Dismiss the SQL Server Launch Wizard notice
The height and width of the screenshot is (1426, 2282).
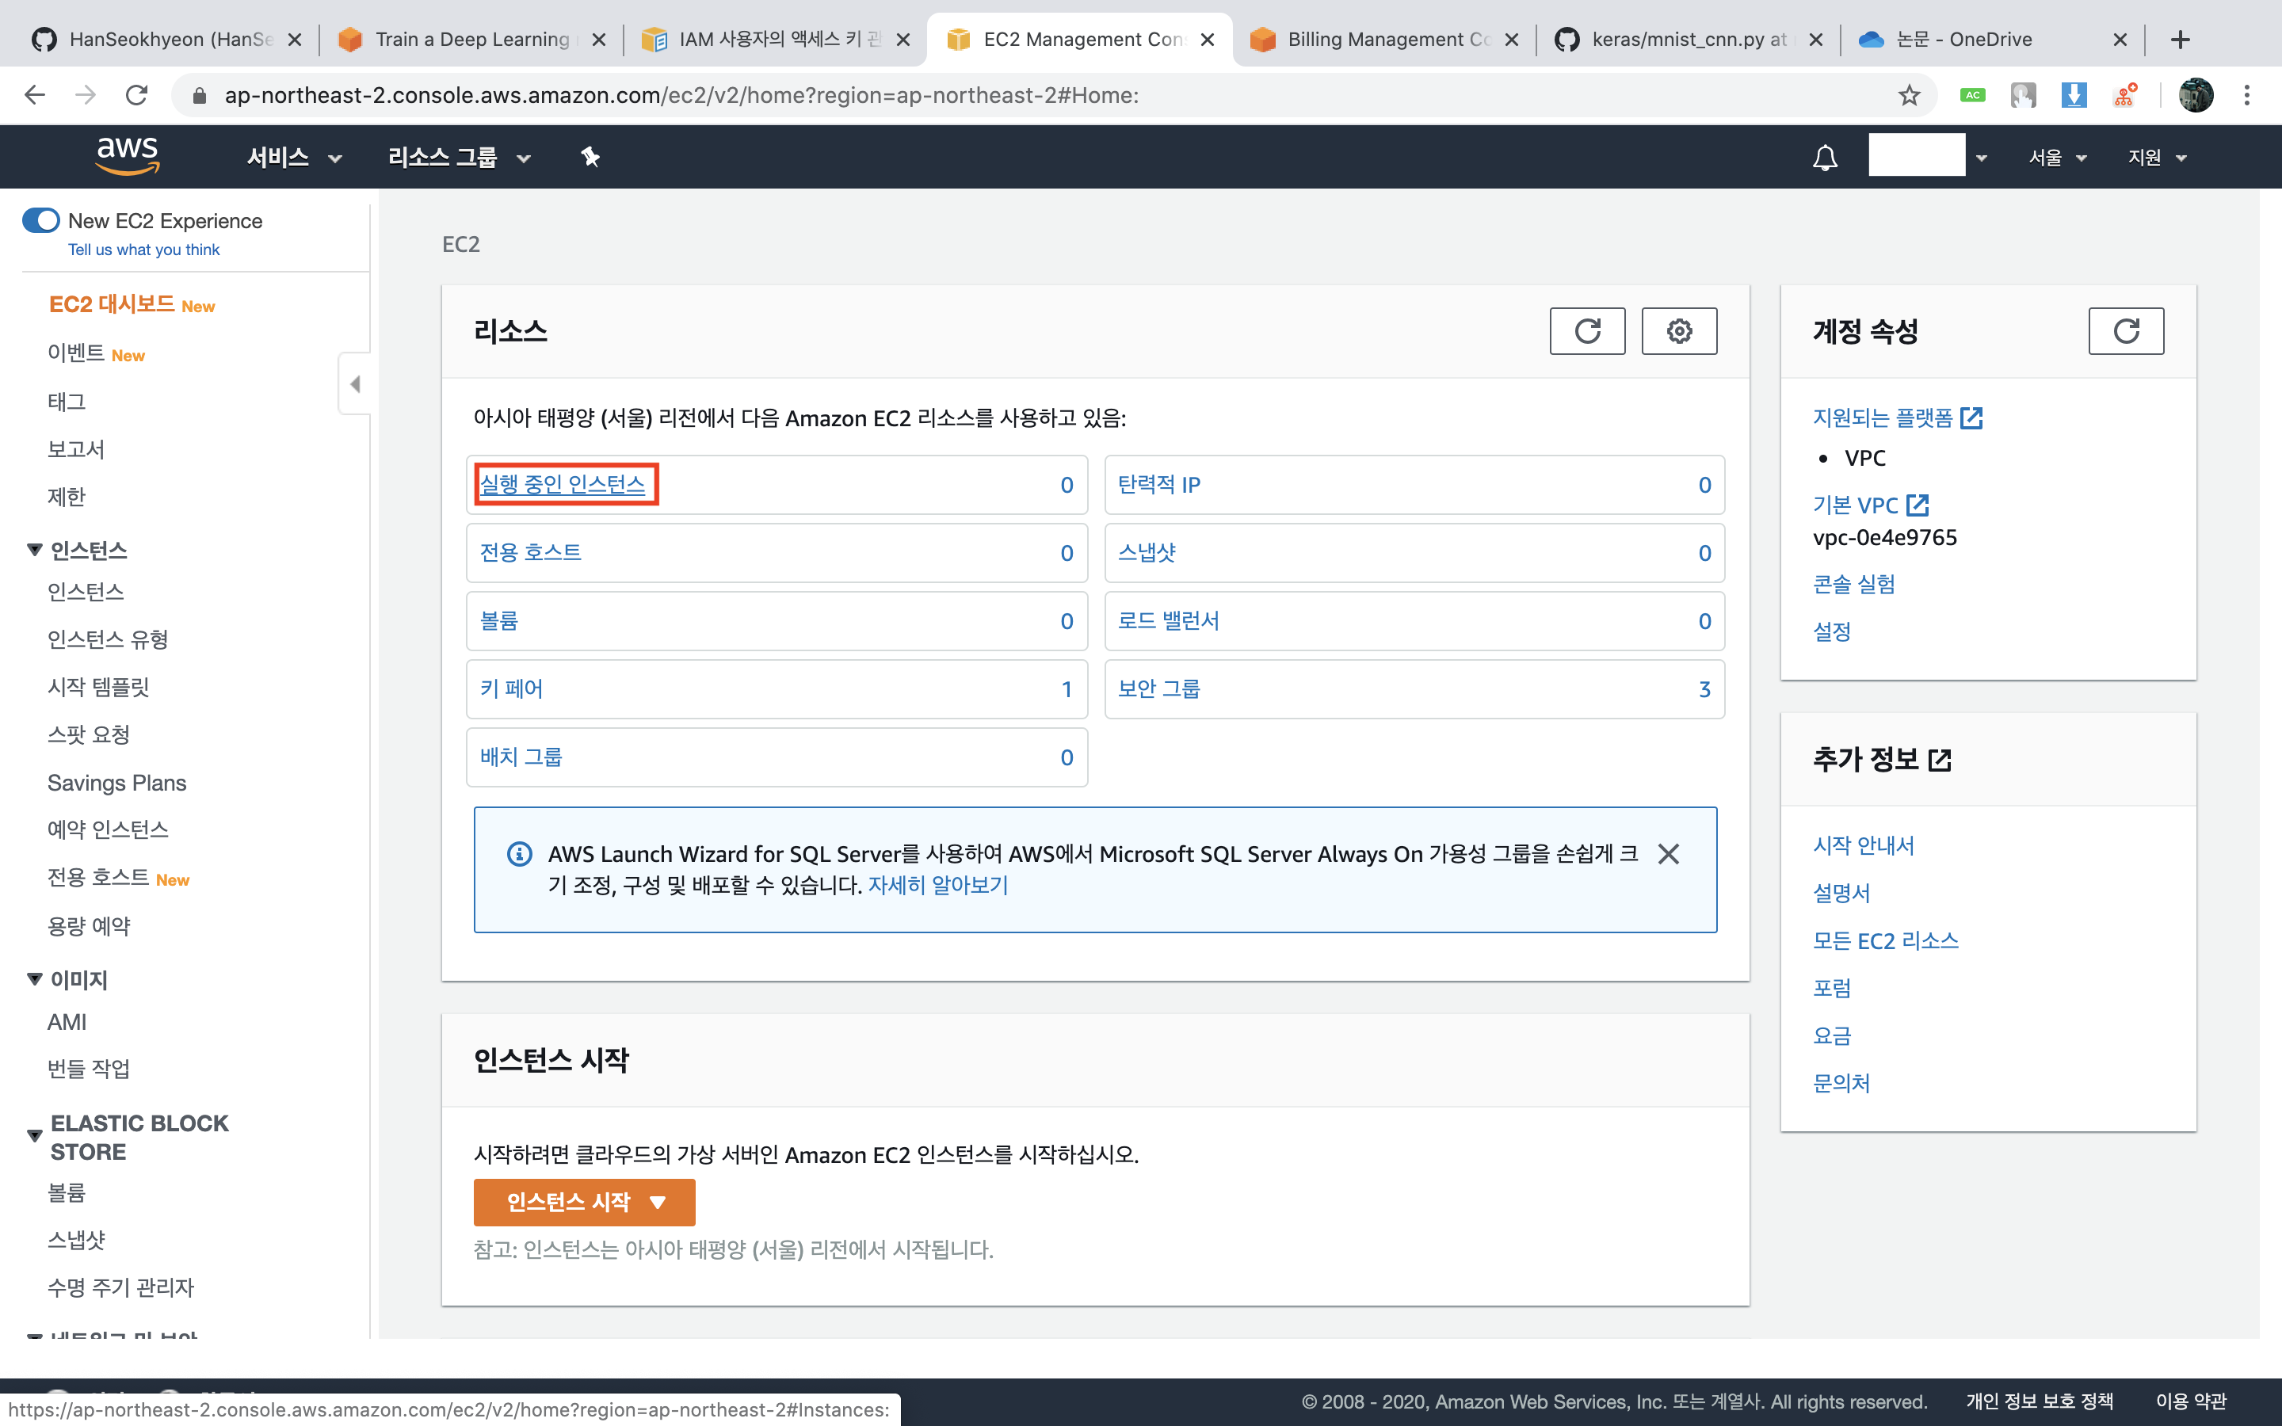(x=1668, y=855)
